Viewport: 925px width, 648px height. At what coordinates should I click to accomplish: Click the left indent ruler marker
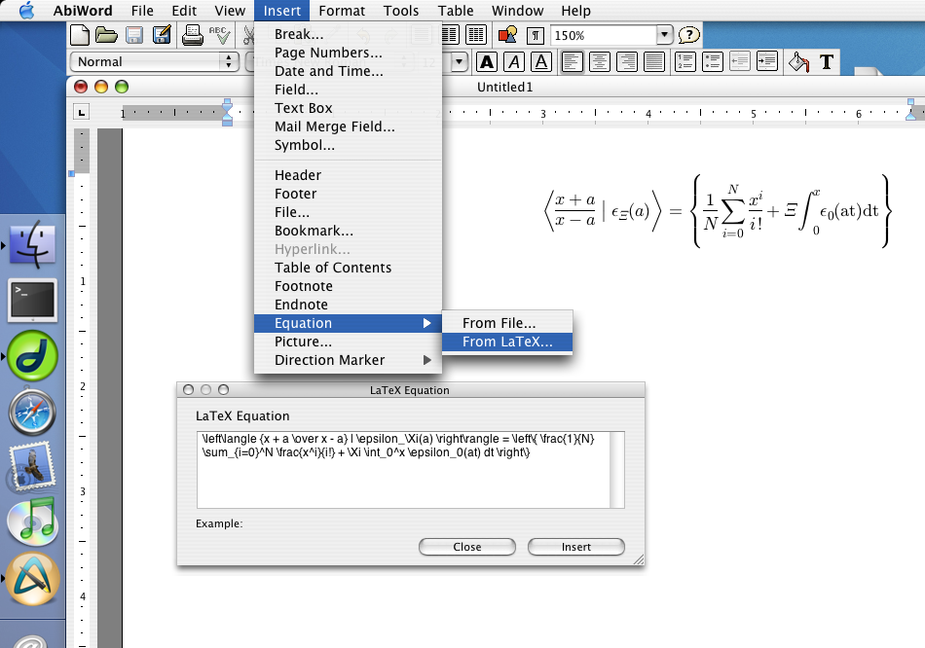click(227, 113)
